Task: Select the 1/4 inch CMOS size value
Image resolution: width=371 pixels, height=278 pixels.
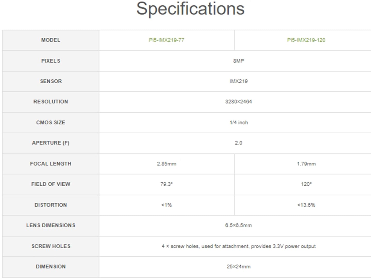Action: (x=239, y=123)
